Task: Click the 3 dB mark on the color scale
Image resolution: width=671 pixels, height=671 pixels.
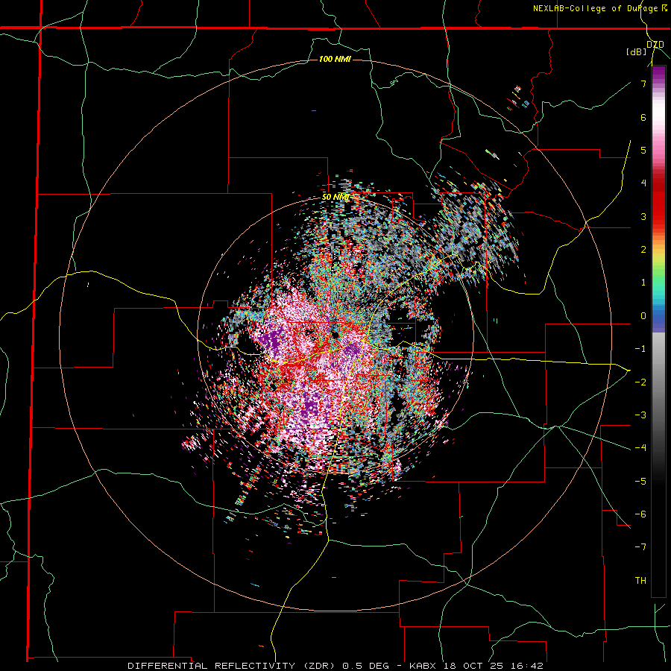Action: click(643, 216)
